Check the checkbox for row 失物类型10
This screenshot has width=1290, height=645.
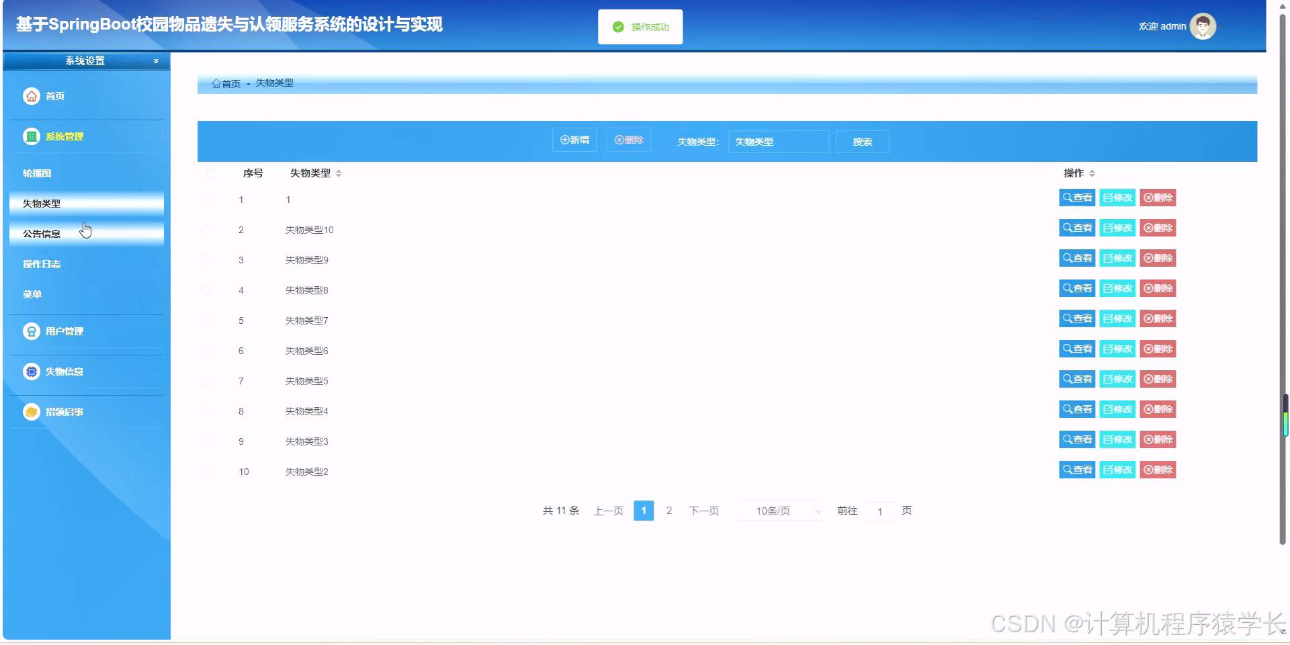(206, 229)
